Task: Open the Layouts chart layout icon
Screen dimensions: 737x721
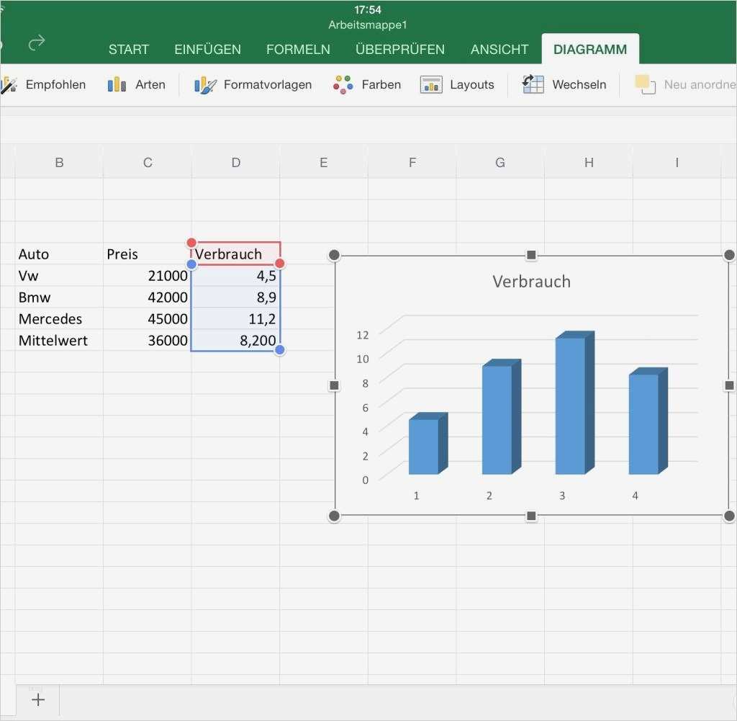Action: click(431, 85)
